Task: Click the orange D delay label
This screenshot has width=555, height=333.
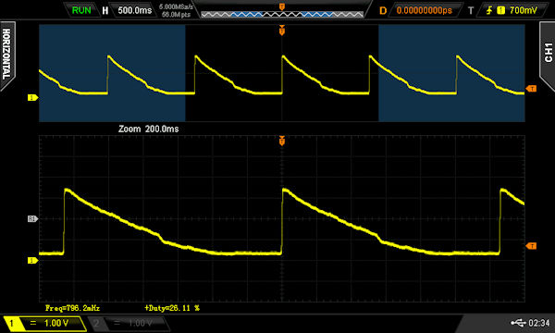Action: point(383,10)
